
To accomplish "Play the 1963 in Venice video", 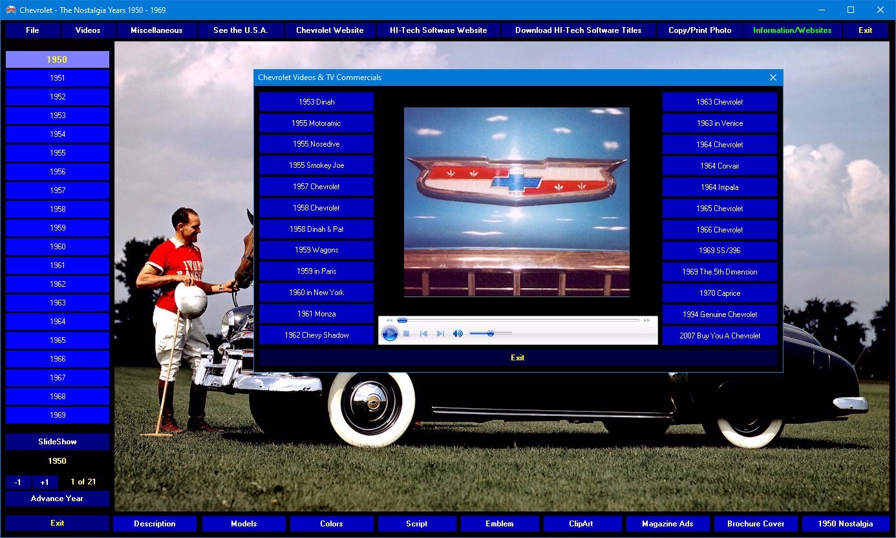I will (720, 123).
